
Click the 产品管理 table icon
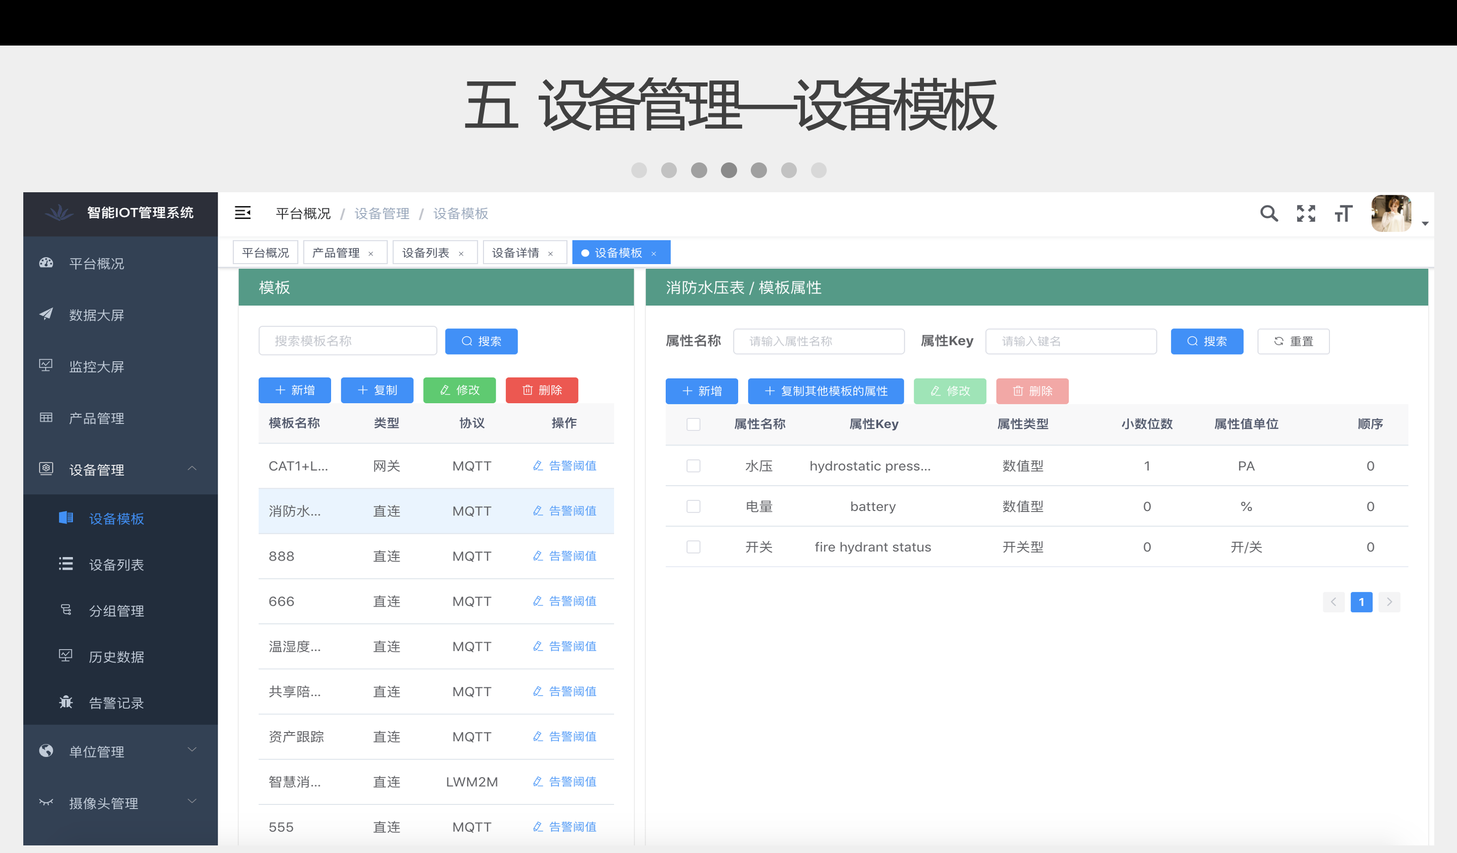(x=46, y=417)
